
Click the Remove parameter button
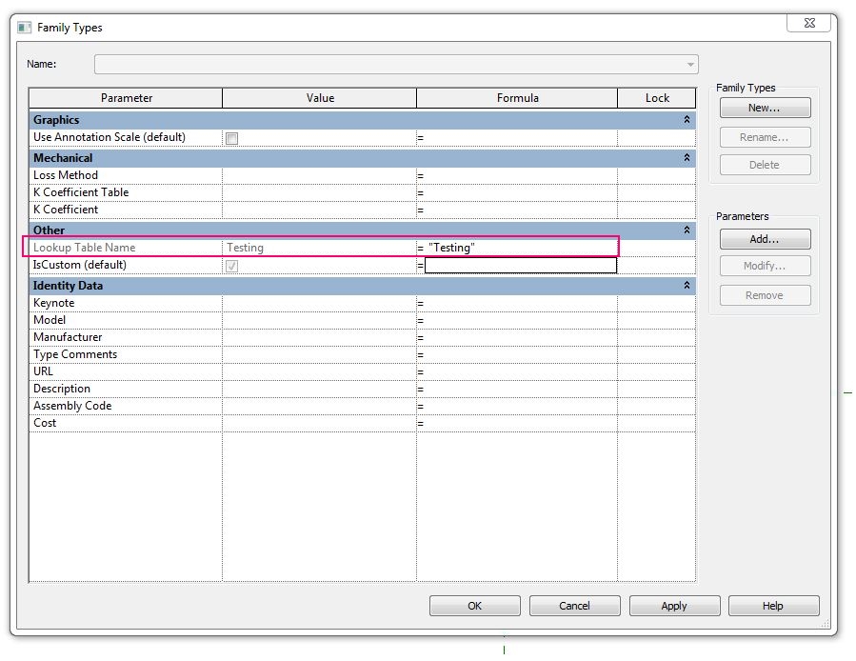(x=764, y=295)
